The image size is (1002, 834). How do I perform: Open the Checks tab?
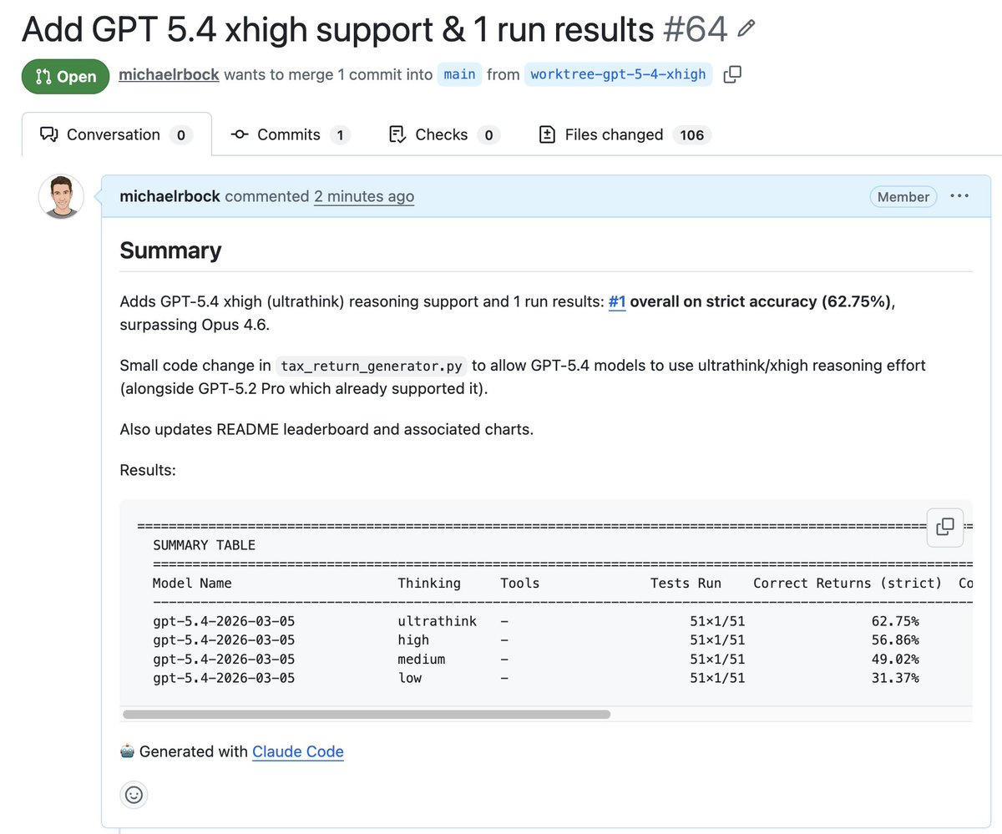(445, 134)
